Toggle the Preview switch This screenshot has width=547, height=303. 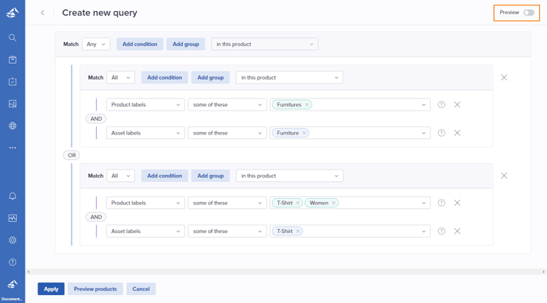(x=529, y=13)
